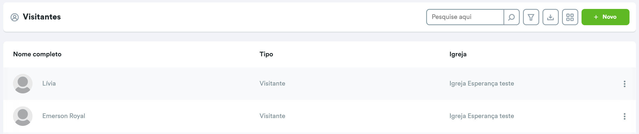Viewport: 639px width, 134px height.
Task: Click Lívia's Igreja Esperança teste cell
Action: (481, 83)
